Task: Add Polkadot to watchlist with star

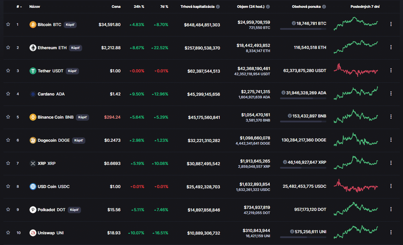Action: 8,209
